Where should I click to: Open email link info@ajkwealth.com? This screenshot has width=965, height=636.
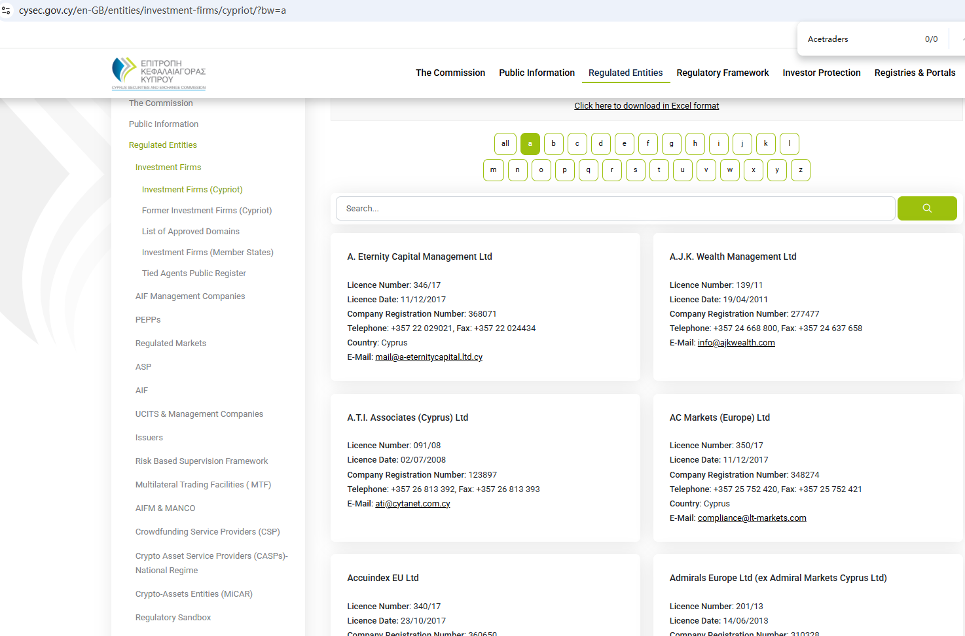click(x=736, y=343)
